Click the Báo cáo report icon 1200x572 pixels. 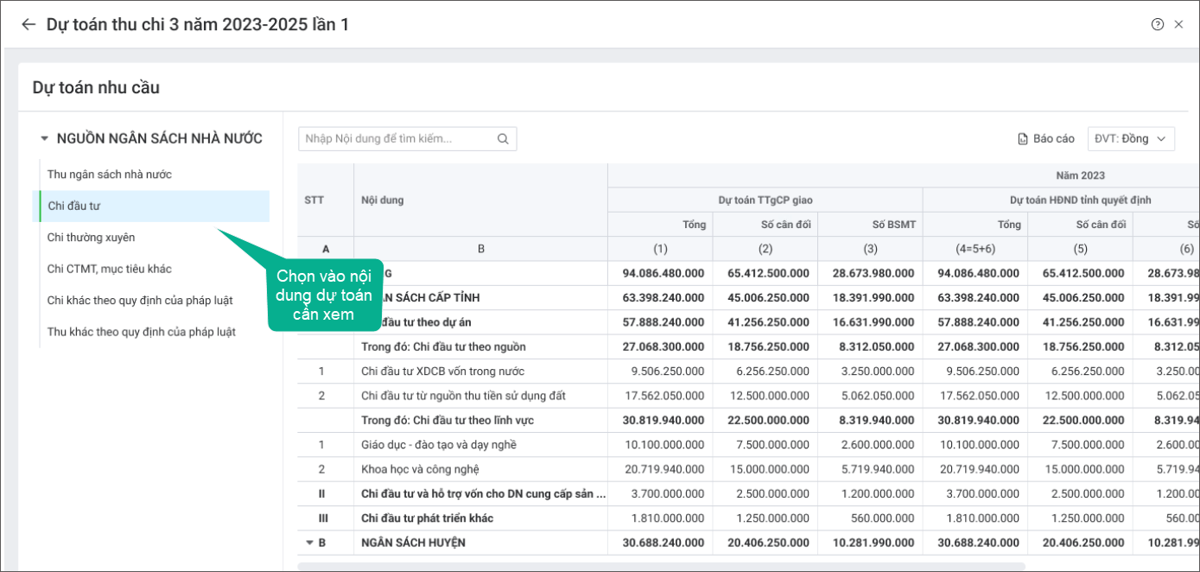pyautogui.click(x=1023, y=139)
